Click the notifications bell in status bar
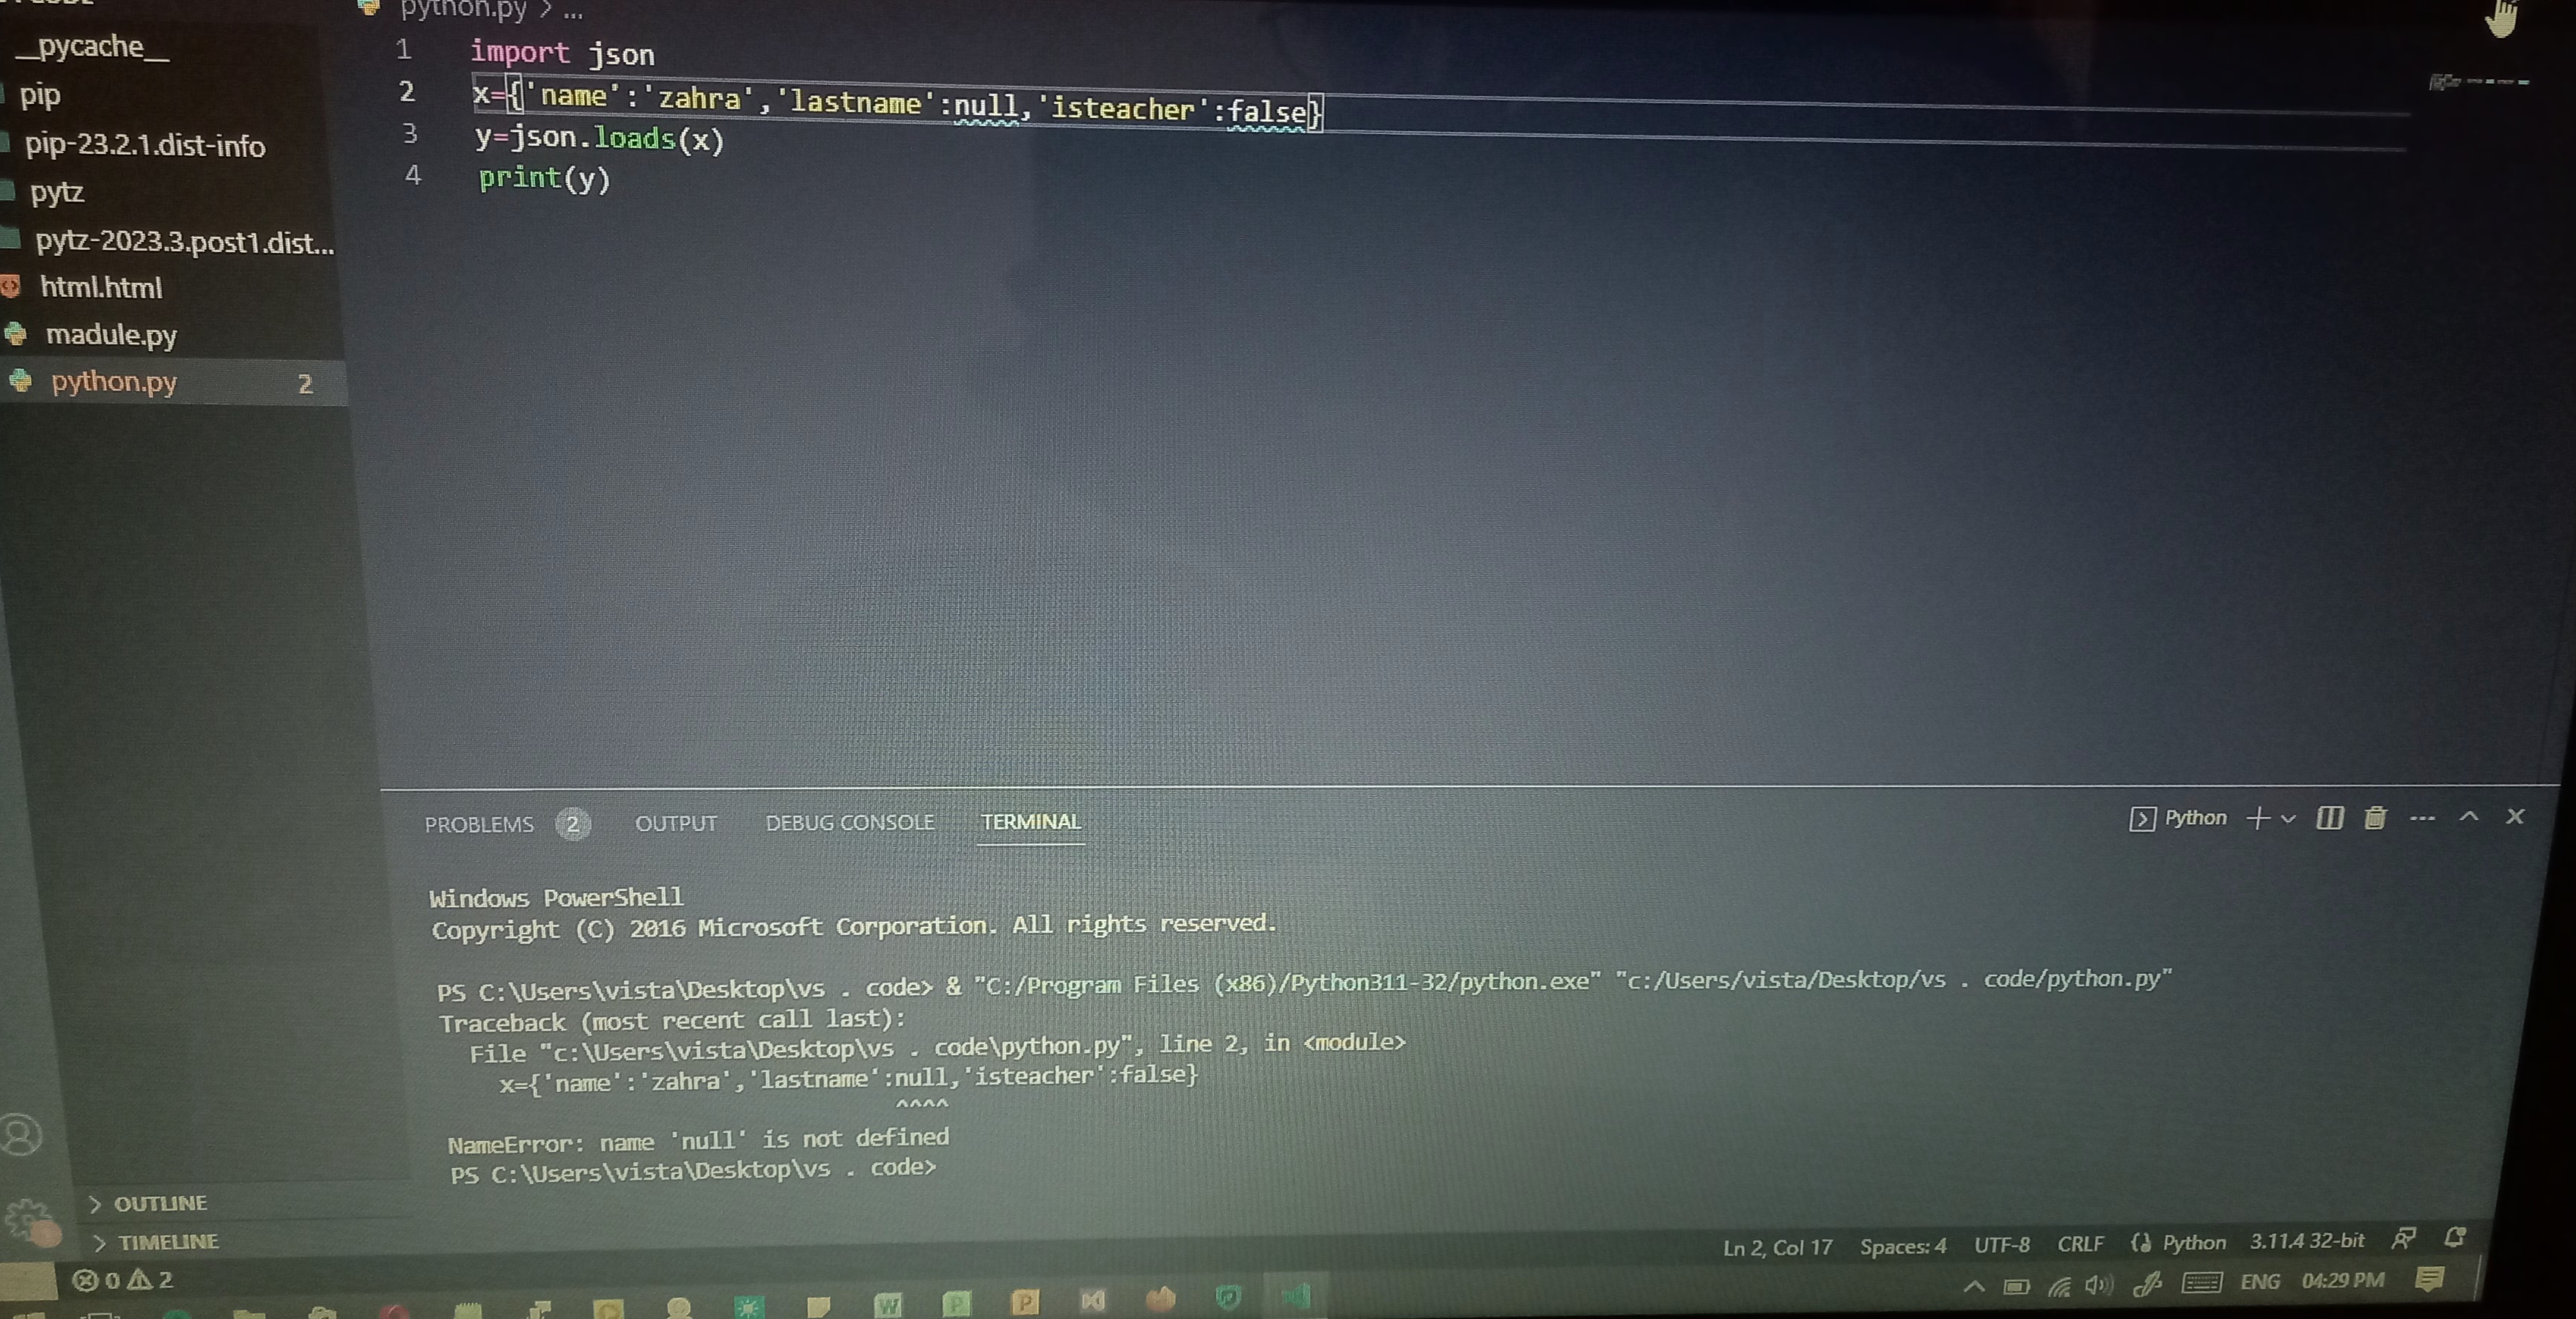This screenshot has width=2576, height=1319. coord(2454,1238)
